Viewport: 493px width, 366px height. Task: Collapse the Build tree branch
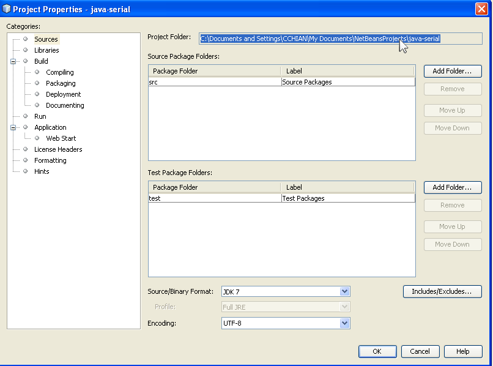[x=15, y=61]
